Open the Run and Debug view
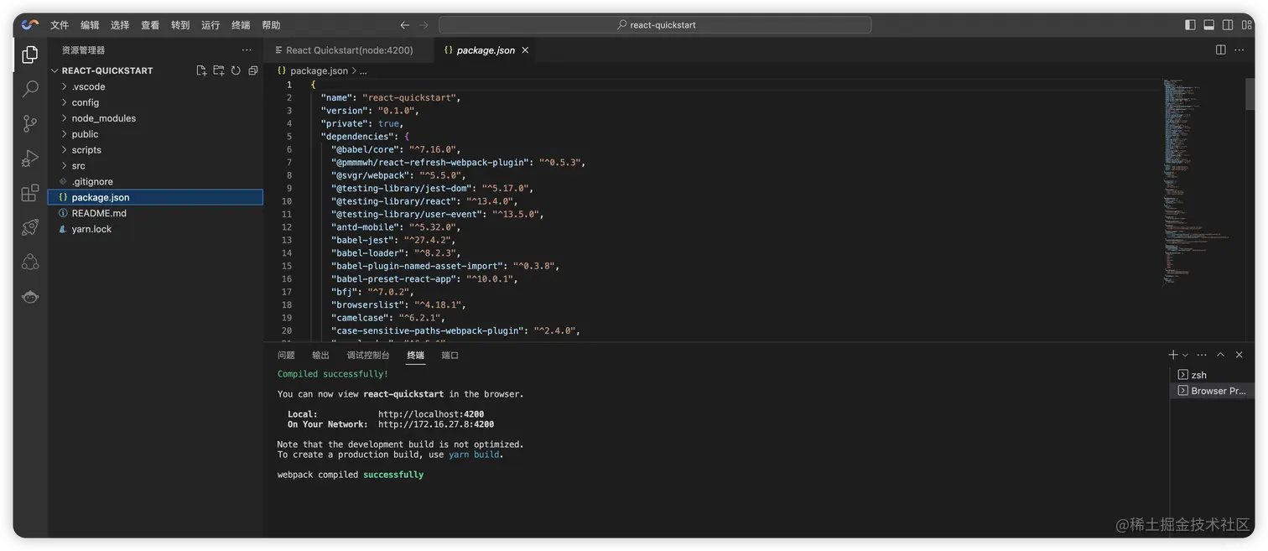This screenshot has width=1268, height=551. click(x=30, y=159)
